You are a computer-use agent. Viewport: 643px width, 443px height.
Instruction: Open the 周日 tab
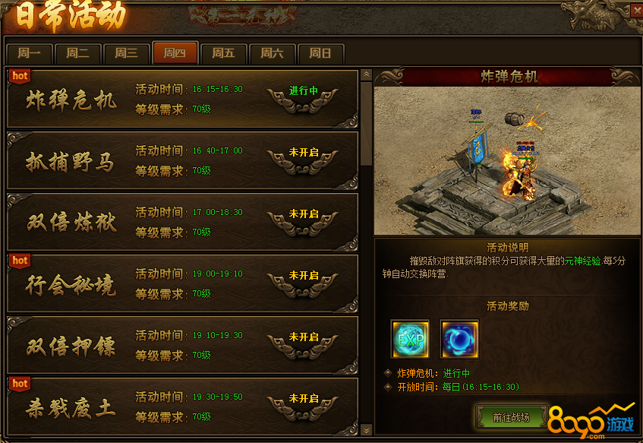pyautogui.click(x=320, y=53)
